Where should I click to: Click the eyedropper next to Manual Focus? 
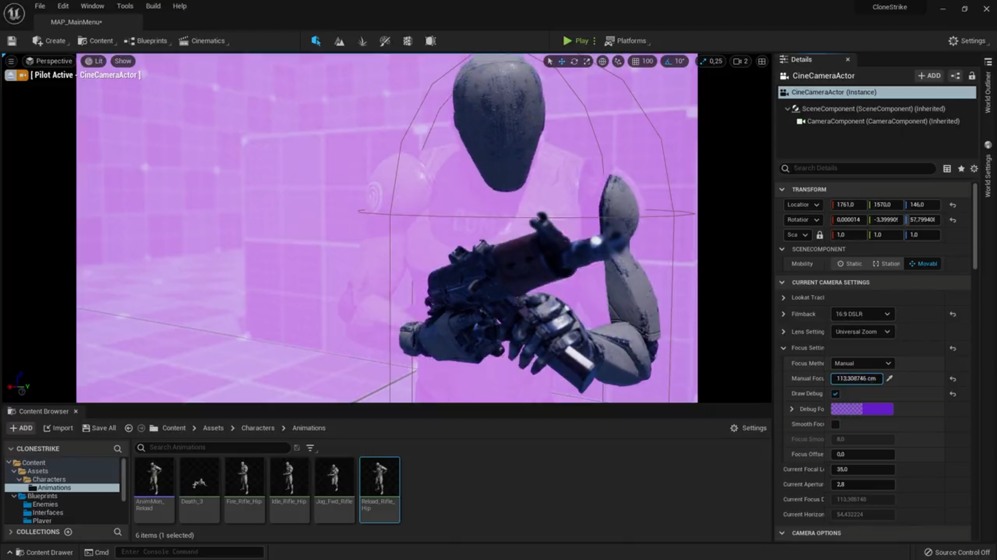point(889,378)
